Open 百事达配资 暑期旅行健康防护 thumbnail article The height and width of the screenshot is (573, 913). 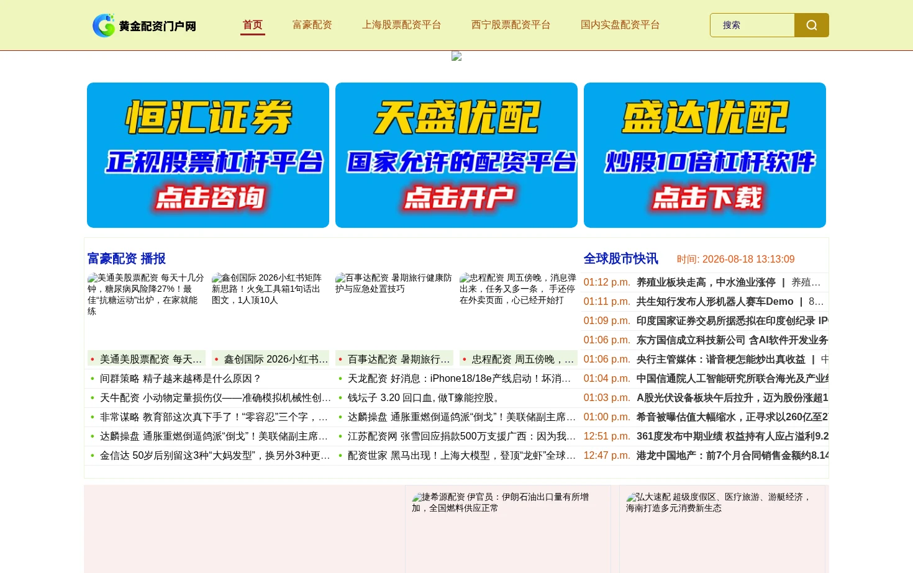[394, 283]
